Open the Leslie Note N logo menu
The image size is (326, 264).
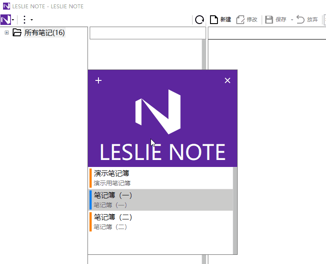[6, 20]
